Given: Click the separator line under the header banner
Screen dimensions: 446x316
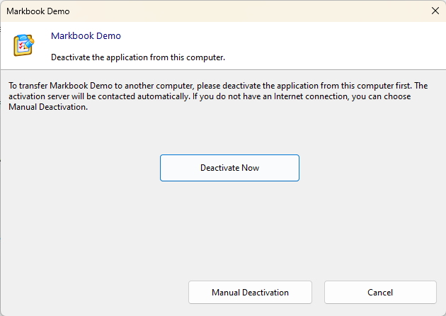Looking at the screenshot, I should click(223, 69).
